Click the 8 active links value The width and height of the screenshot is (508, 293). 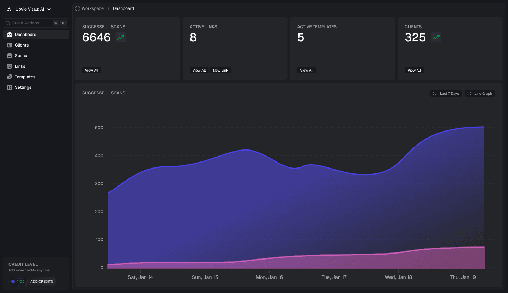tap(193, 37)
